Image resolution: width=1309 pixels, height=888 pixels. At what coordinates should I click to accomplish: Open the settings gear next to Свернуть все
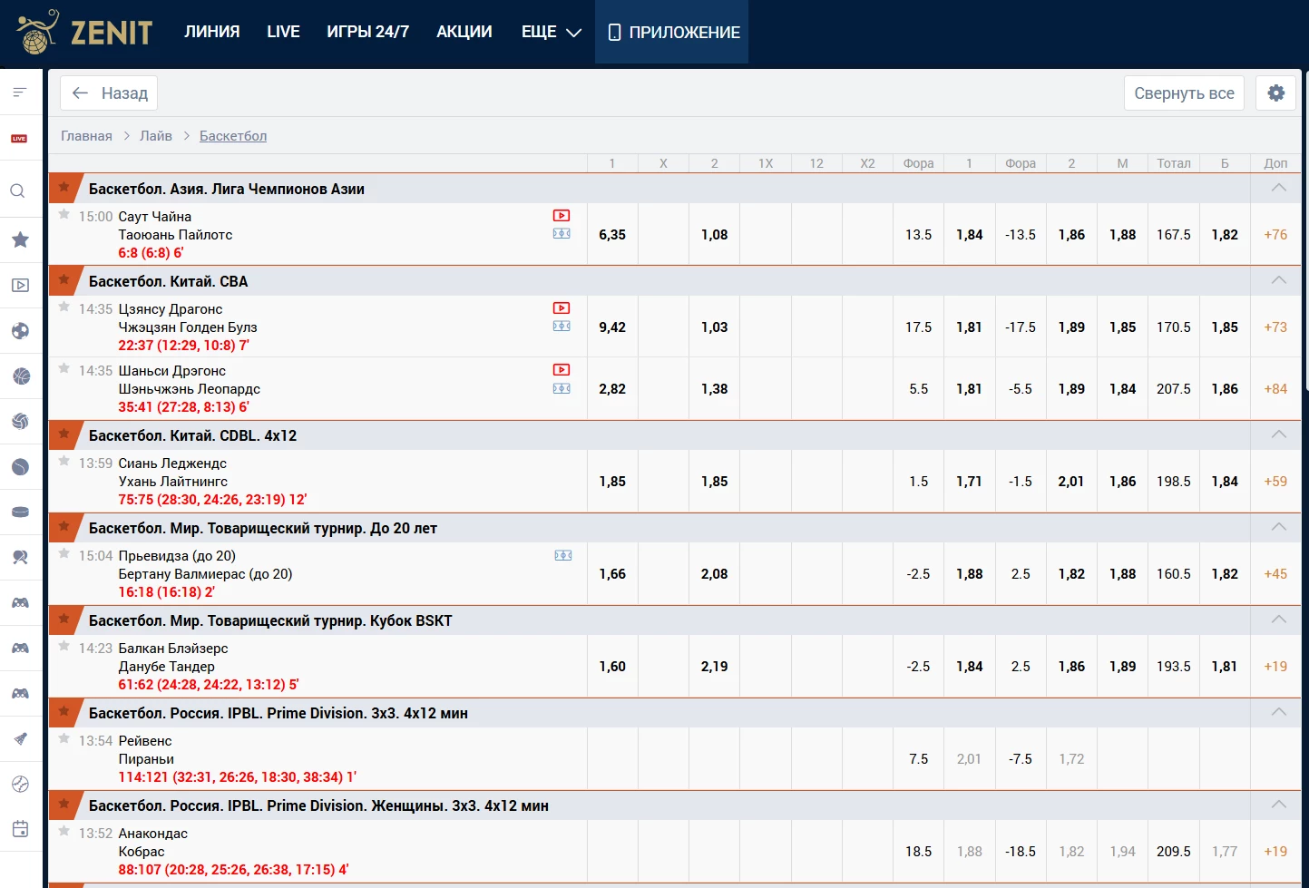tap(1275, 93)
